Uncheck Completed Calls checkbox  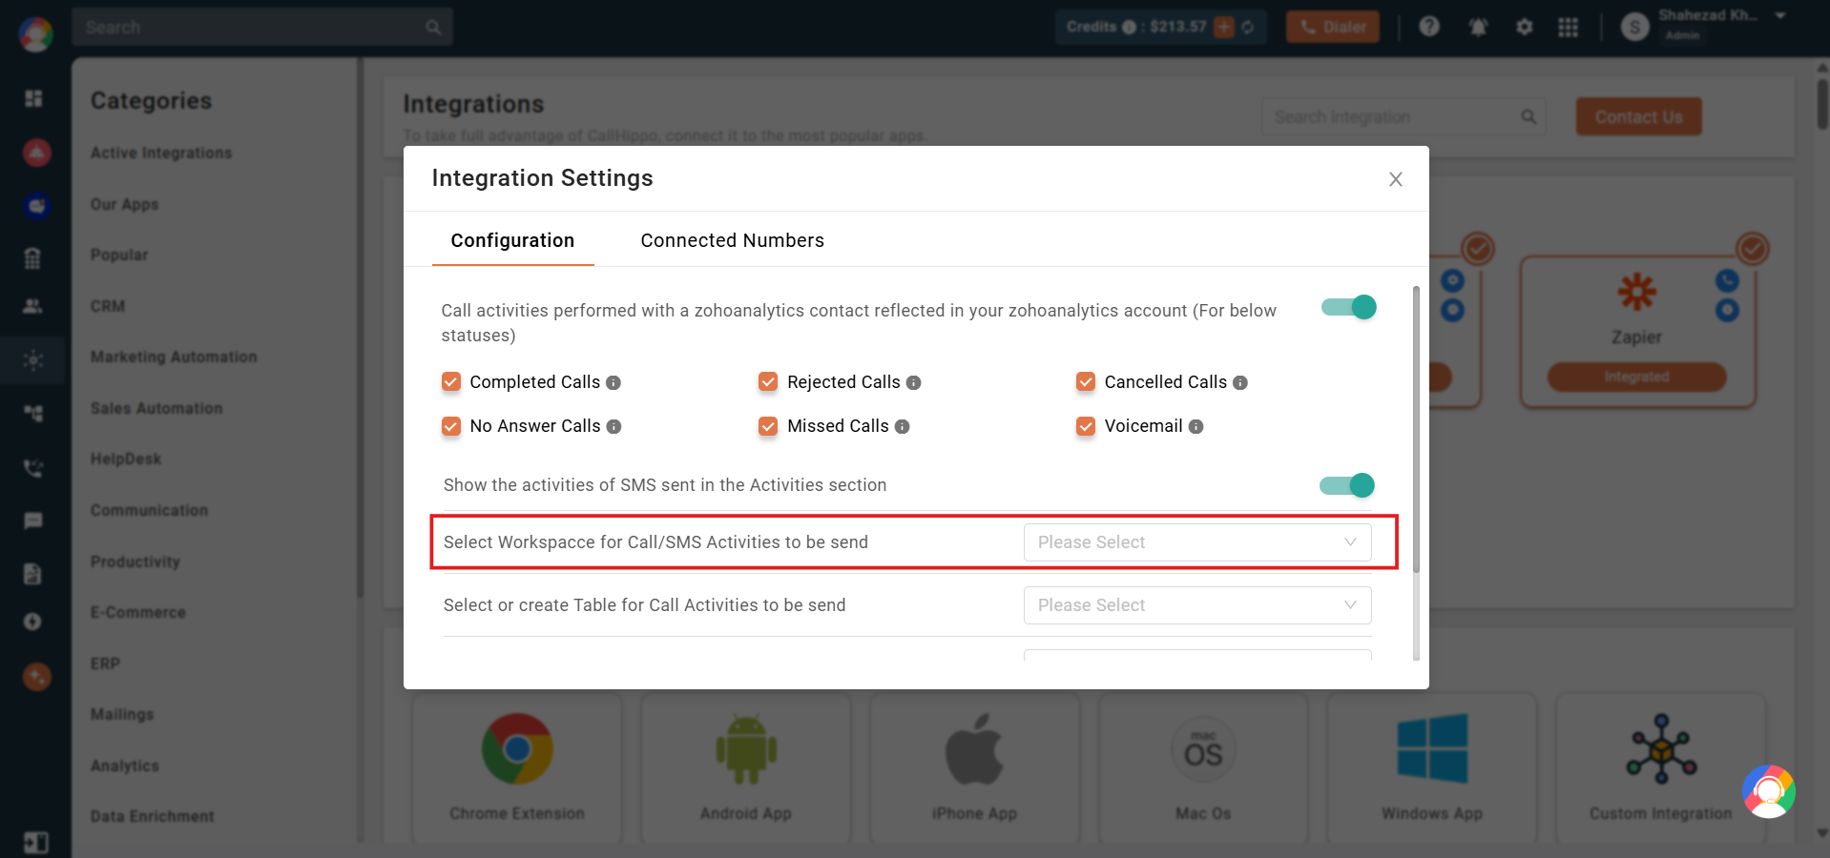(451, 382)
